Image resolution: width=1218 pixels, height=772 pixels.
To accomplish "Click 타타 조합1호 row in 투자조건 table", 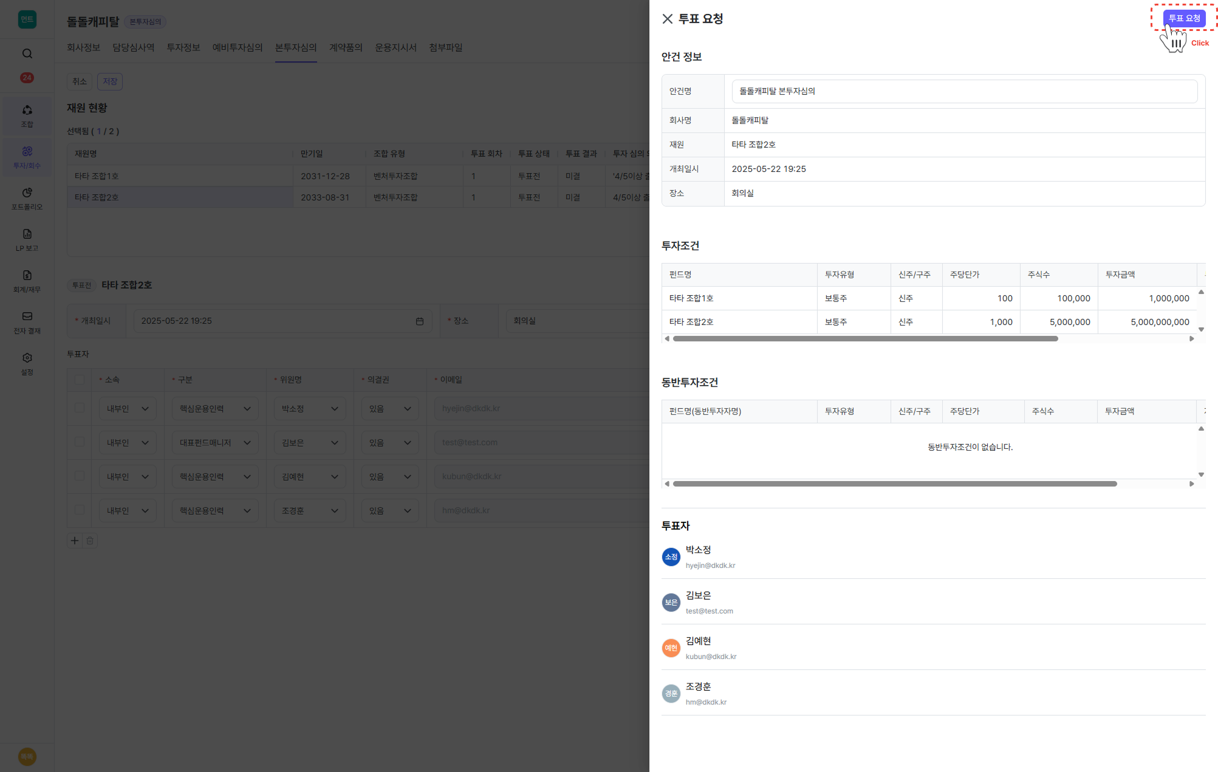I will [929, 298].
